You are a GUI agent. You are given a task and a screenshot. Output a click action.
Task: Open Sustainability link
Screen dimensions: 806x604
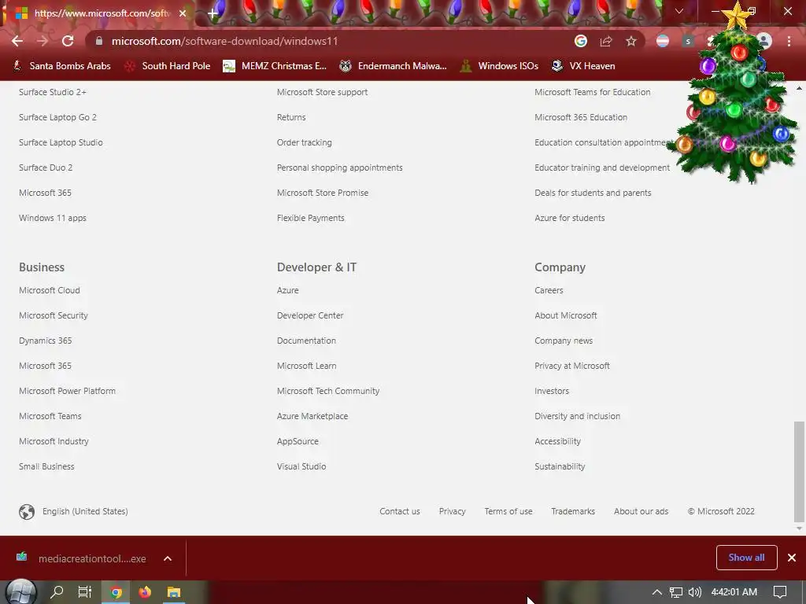tap(560, 467)
